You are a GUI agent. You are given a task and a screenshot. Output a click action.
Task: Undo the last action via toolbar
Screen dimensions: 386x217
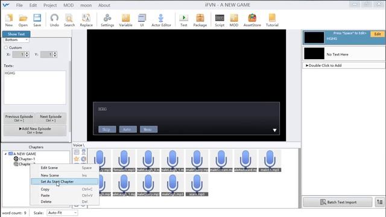[x=54, y=20]
